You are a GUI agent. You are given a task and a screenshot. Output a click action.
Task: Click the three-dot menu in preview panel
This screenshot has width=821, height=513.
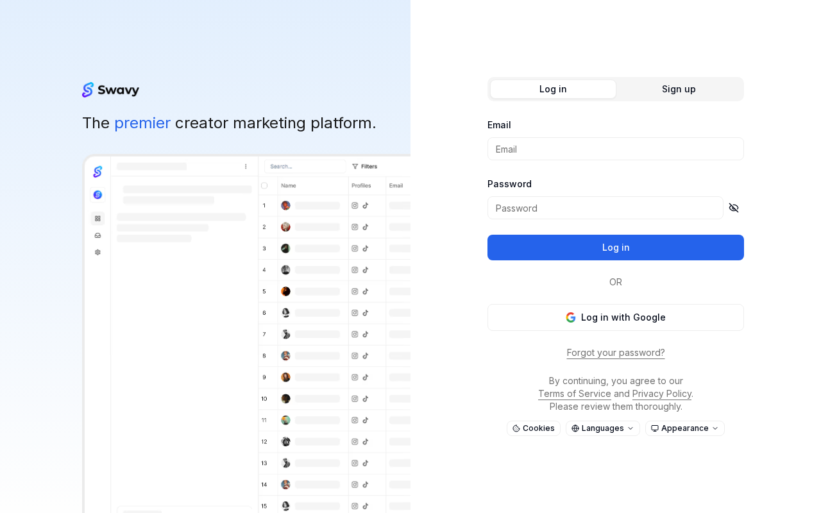[x=246, y=167]
